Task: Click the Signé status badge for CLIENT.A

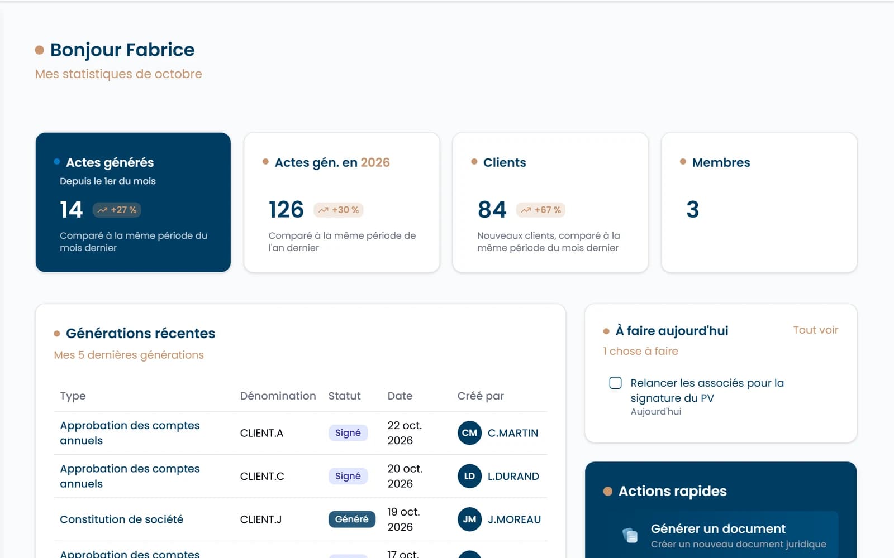Action: (x=348, y=433)
